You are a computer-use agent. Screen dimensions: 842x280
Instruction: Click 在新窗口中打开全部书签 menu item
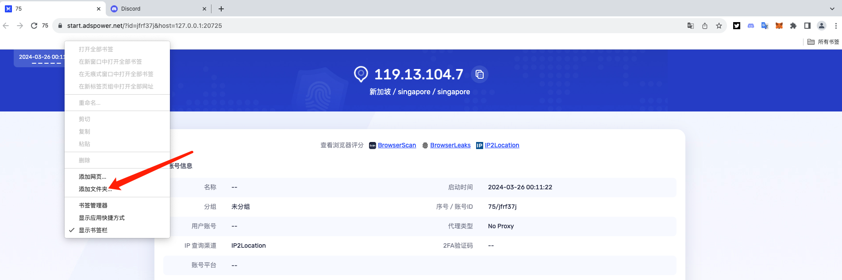tap(117, 61)
